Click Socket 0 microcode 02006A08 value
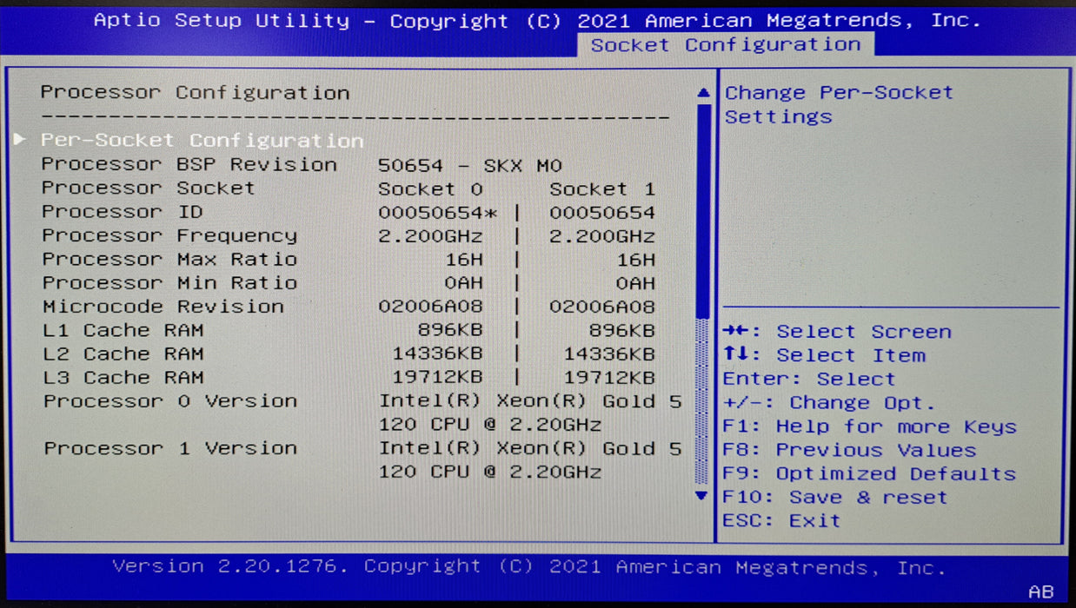Screen dimensions: 1076x608 coord(430,307)
